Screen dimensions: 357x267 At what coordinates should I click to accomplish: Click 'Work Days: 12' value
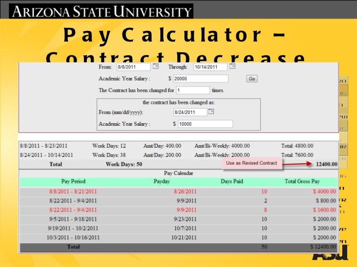(109, 146)
